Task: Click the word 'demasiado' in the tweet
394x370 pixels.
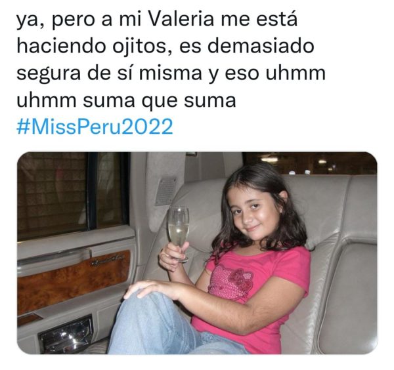Action: 261,46
